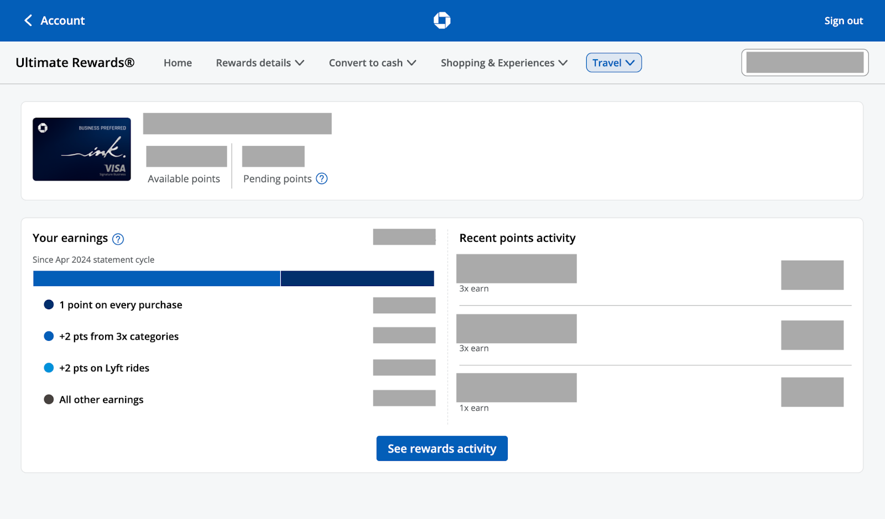Click the dot beside 1 point on every purchase
Viewport: 885px width, 519px height.
(x=49, y=305)
